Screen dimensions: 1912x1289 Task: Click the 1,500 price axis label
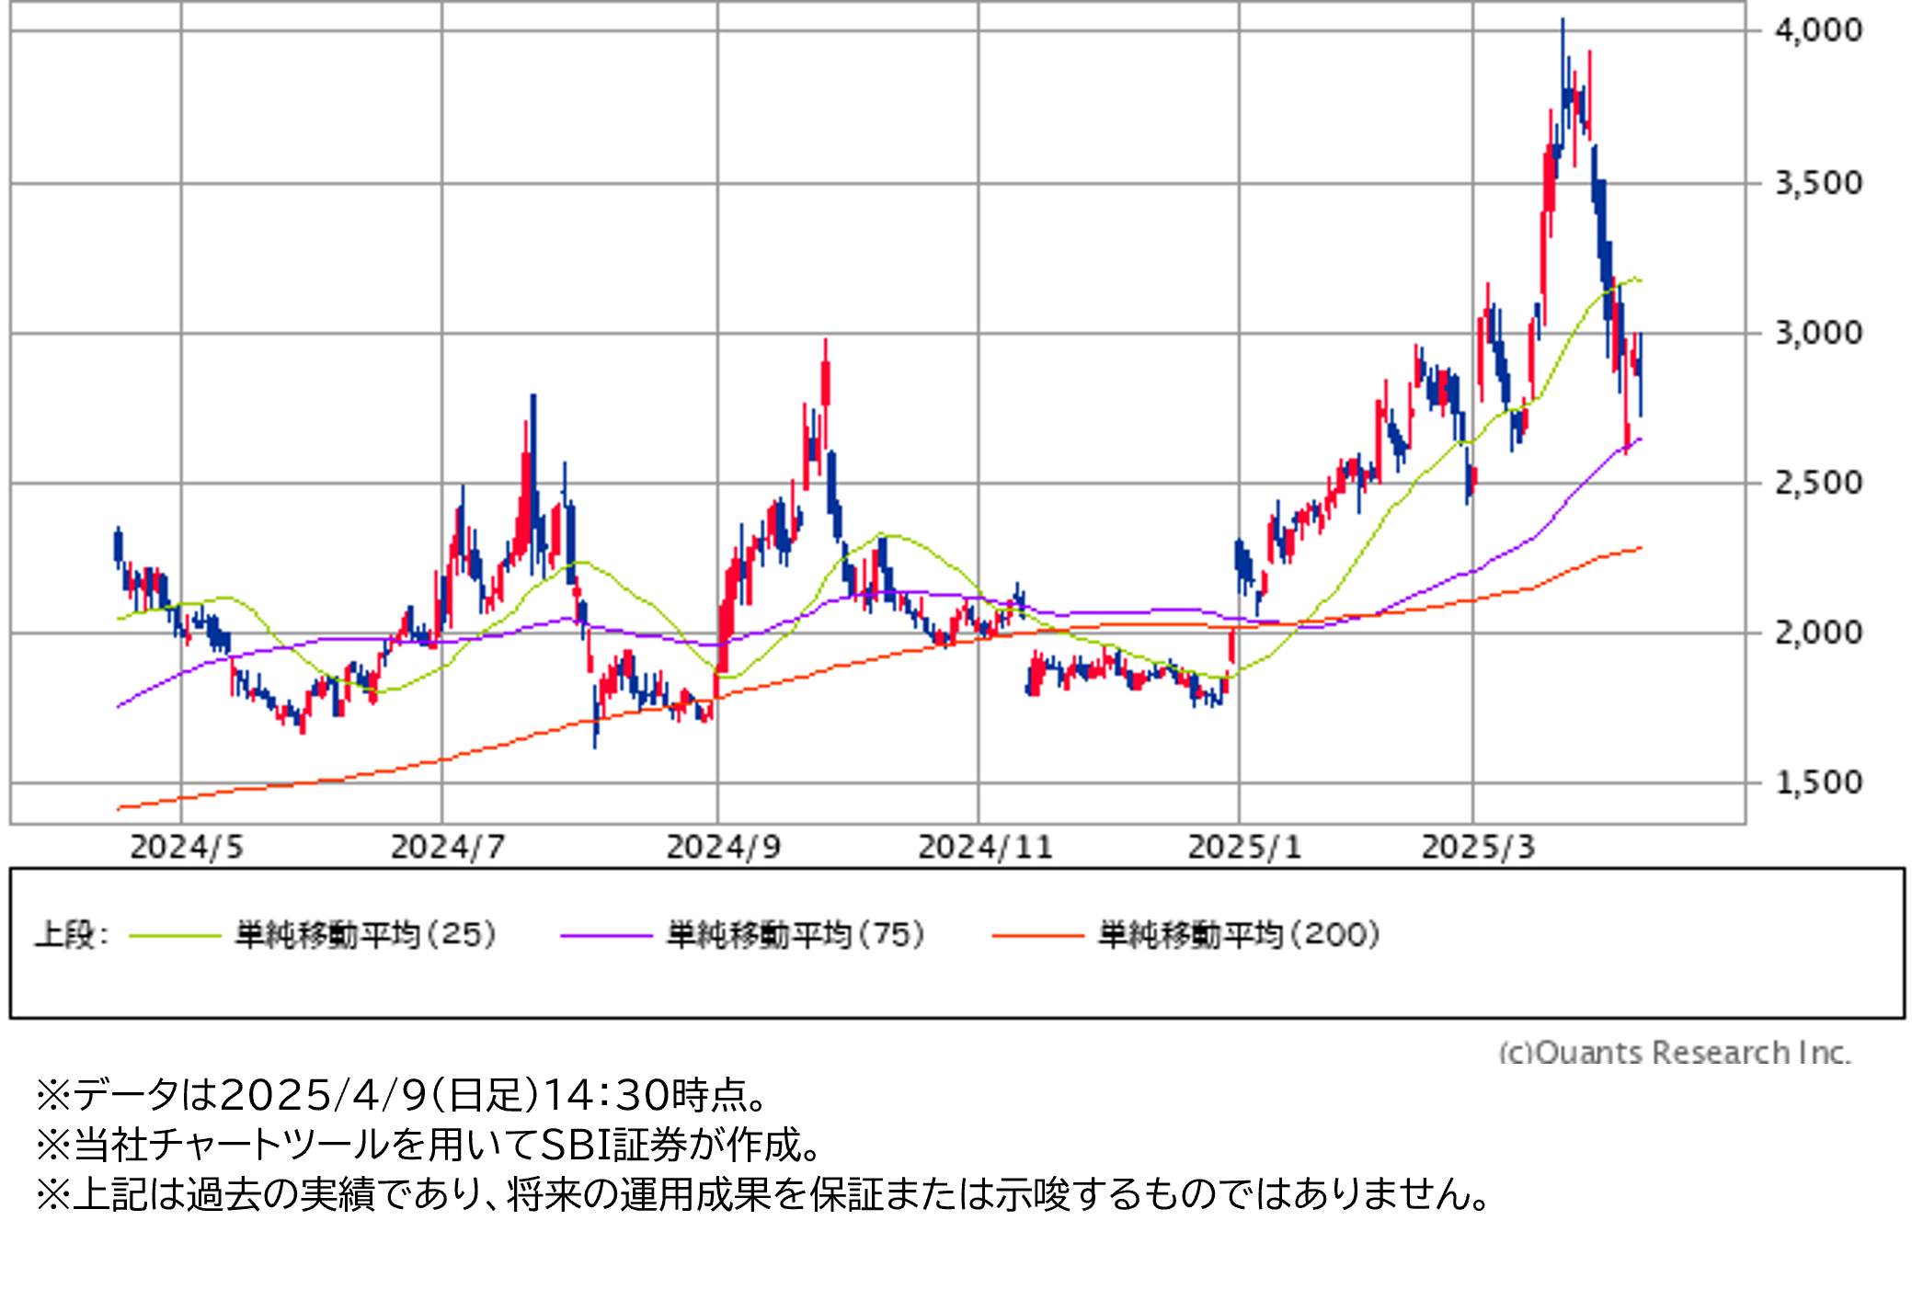pos(1817,783)
